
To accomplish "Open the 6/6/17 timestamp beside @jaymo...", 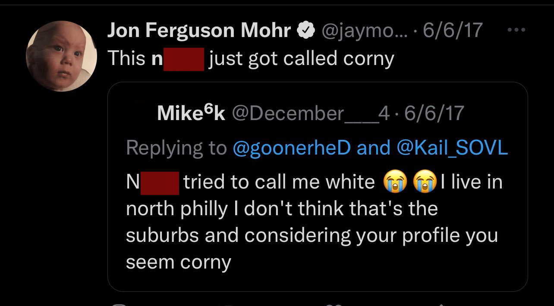I will 453,30.
